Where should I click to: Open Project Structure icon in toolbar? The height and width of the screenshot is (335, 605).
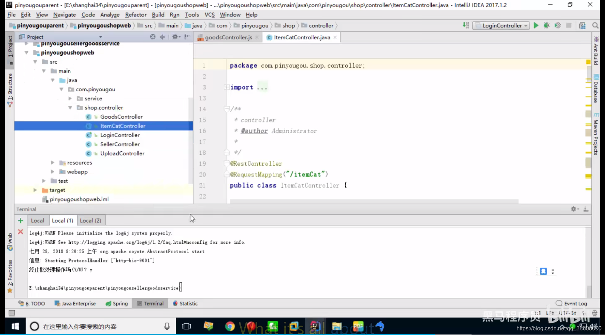coord(582,25)
